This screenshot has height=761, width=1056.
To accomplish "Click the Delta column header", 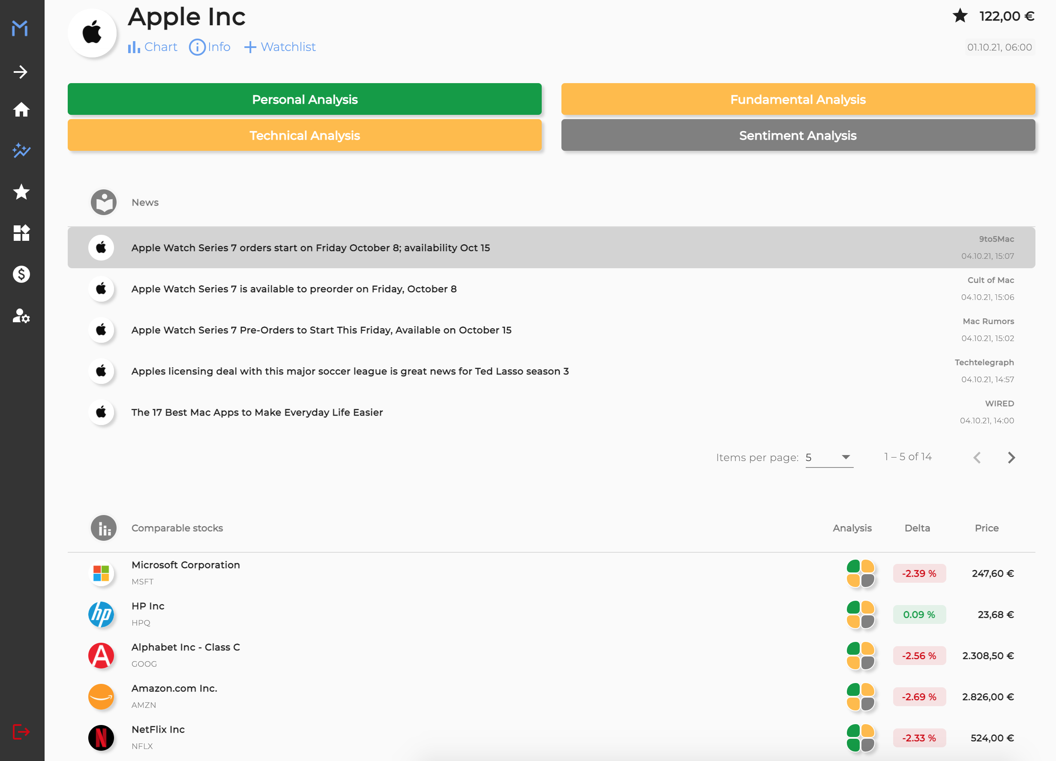I will (917, 528).
